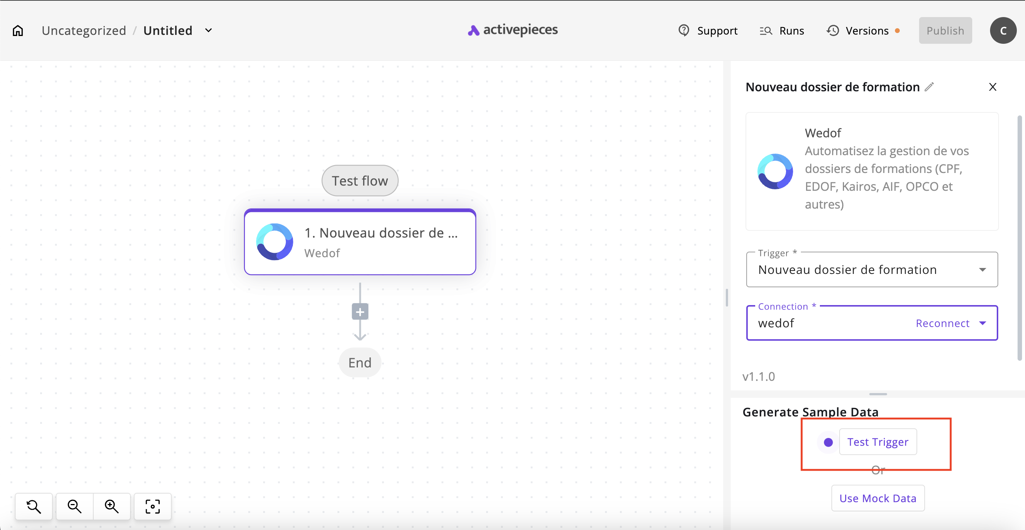Select the Wedof trigger step node
Screen dimensions: 1025x530
click(360, 242)
